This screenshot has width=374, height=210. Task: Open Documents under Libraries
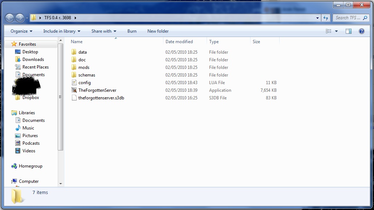[33, 120]
